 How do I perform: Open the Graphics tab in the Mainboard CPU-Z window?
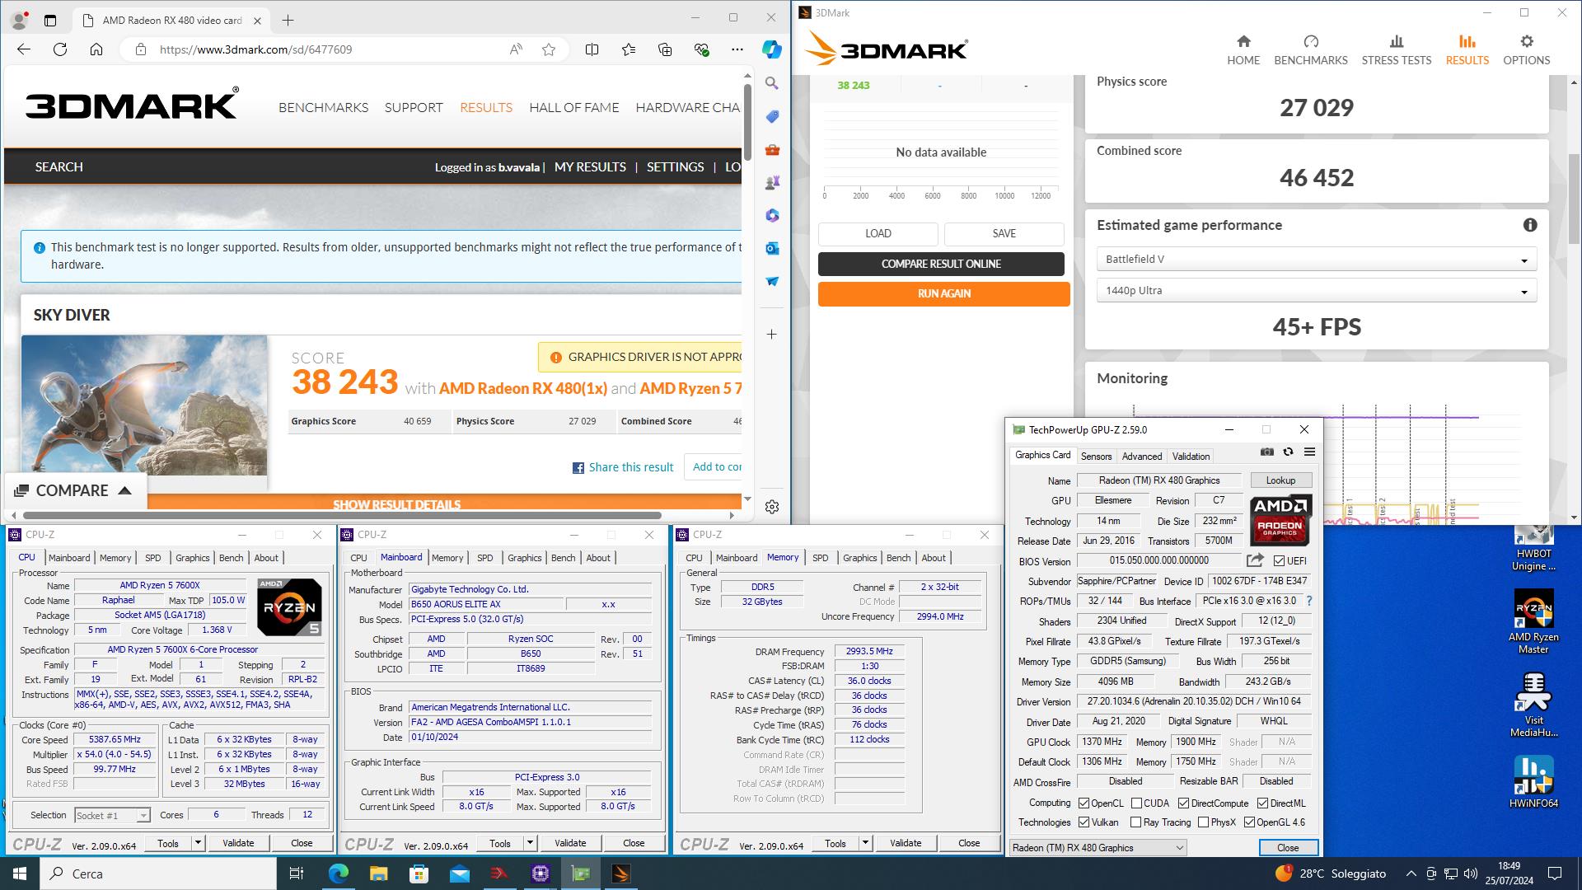point(525,558)
